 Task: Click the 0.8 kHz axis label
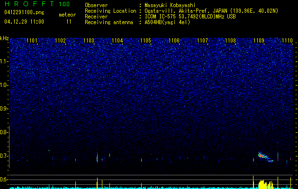4,132
